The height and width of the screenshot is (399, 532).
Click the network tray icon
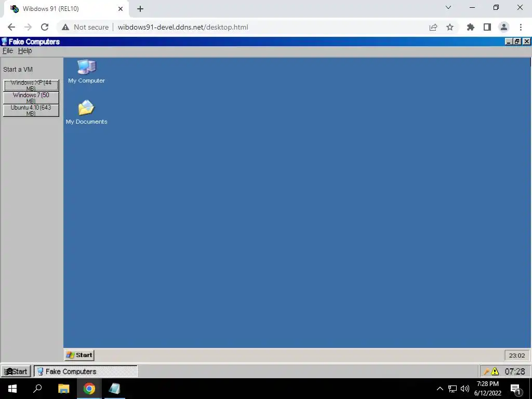pyautogui.click(x=453, y=389)
